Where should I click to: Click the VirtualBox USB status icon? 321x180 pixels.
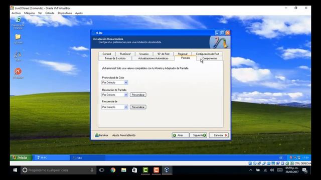pyautogui.click(x=264, y=163)
